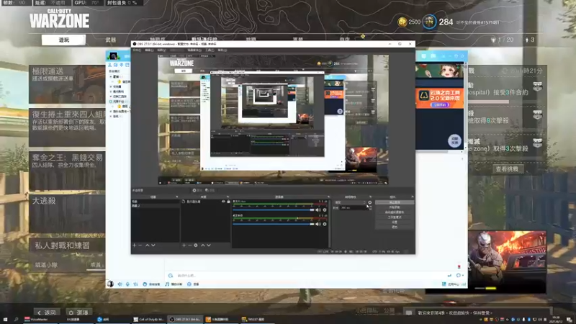This screenshot has height=324, width=576.
Task: Click Filters button above the OBS docks
Action: point(210,190)
